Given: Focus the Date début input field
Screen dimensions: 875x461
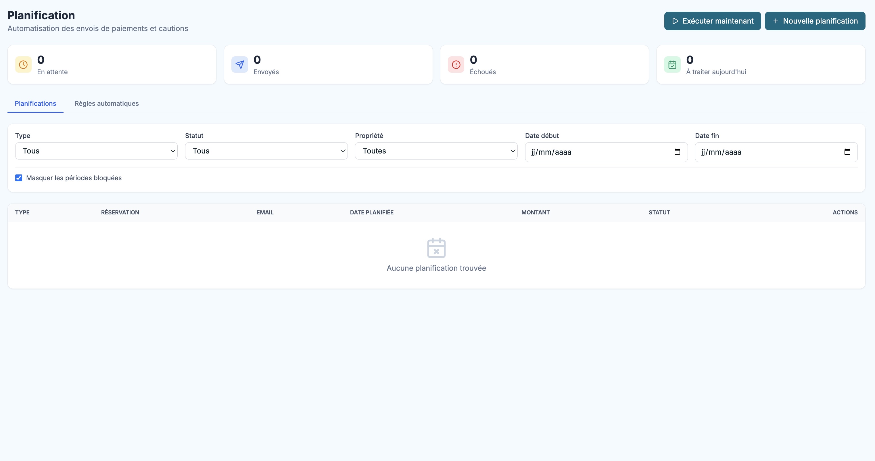Looking at the screenshot, I should pyautogui.click(x=606, y=152).
